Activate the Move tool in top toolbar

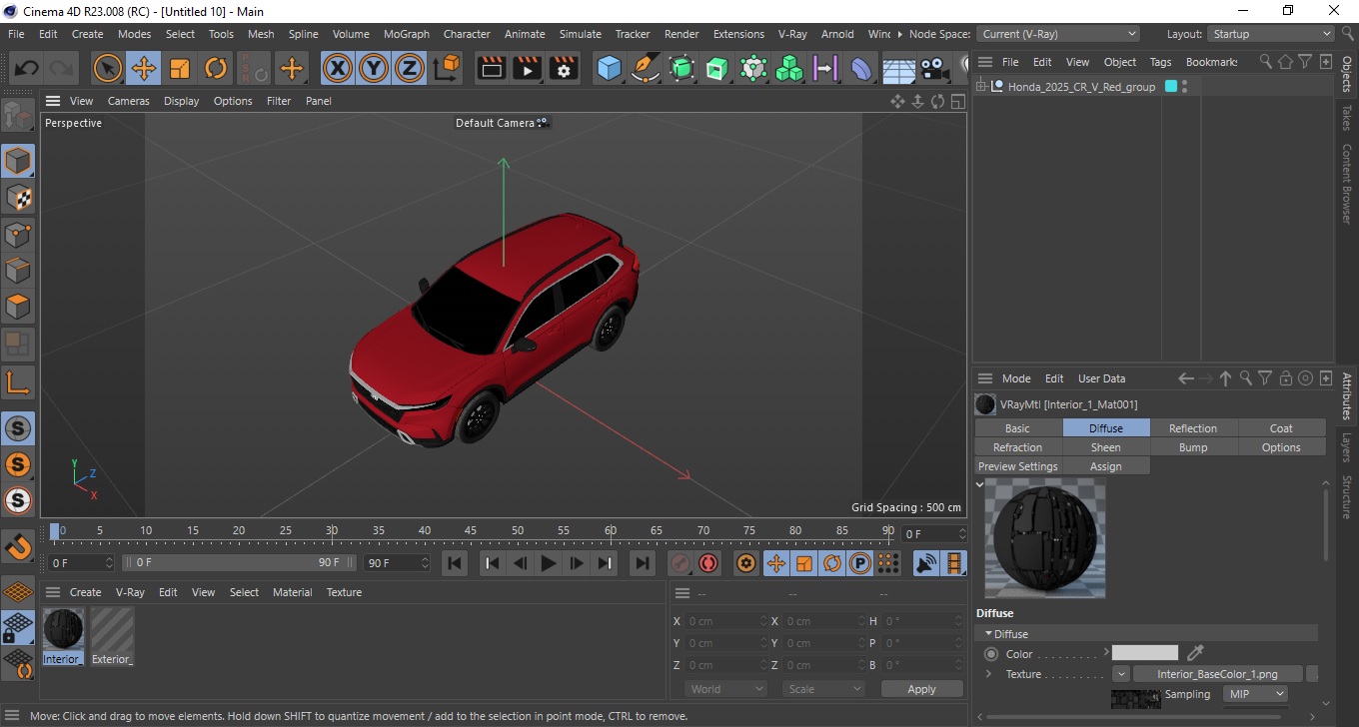pyautogui.click(x=144, y=69)
